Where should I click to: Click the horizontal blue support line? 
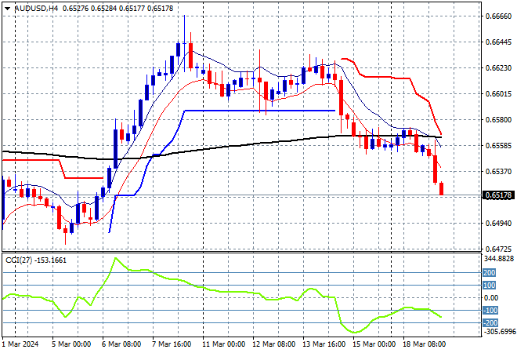(258, 111)
